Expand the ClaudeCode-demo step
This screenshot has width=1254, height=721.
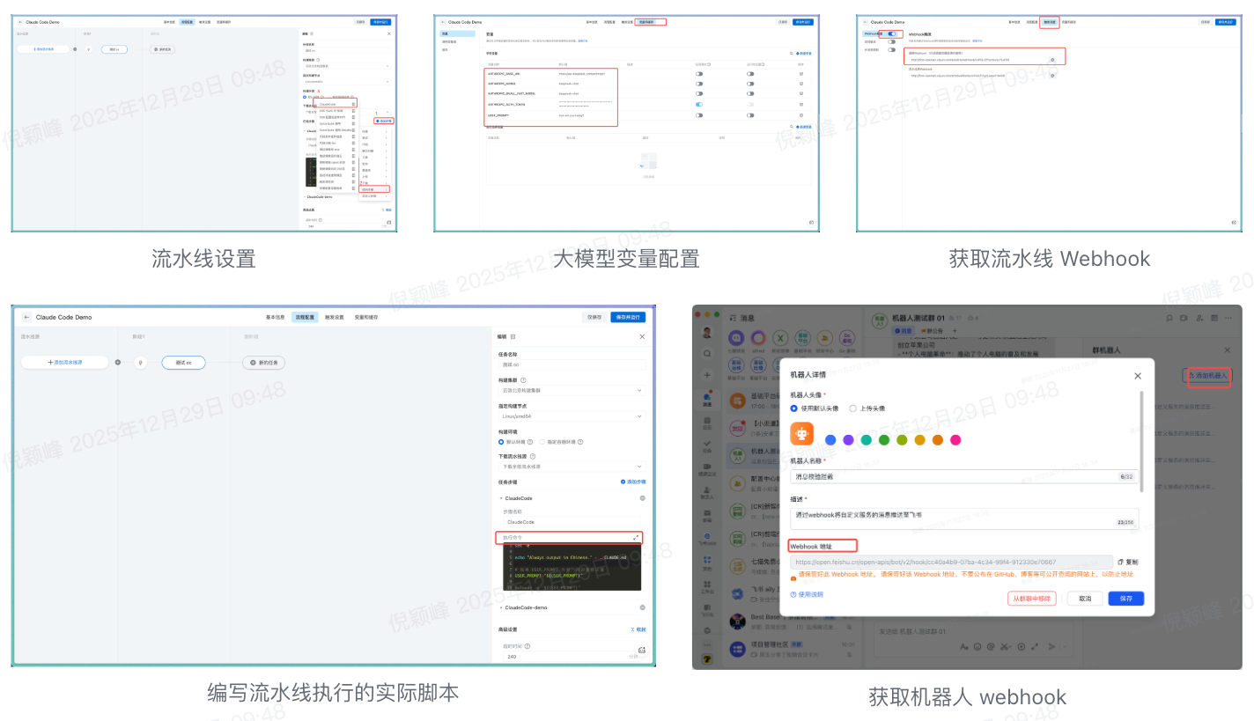click(501, 607)
